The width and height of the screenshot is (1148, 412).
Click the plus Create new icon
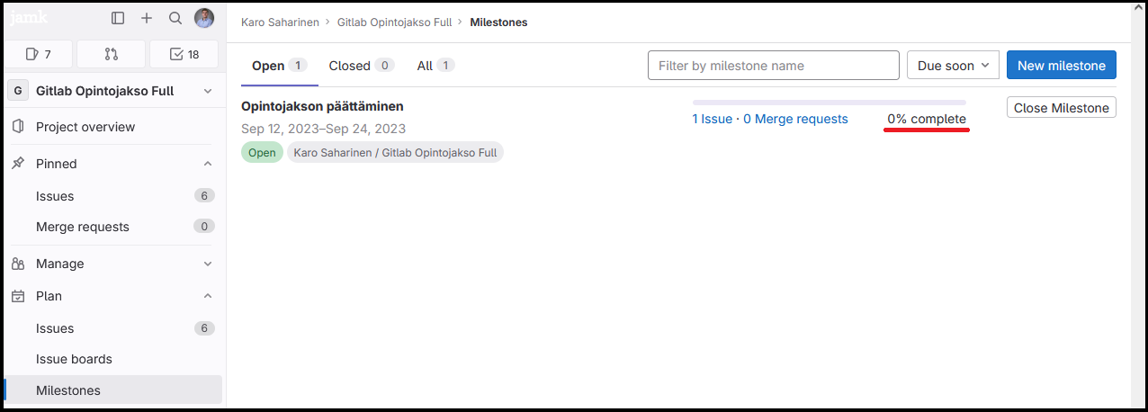coord(147,18)
